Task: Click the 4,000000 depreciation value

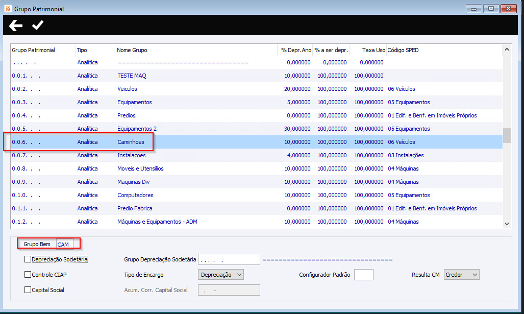Action: click(298, 155)
